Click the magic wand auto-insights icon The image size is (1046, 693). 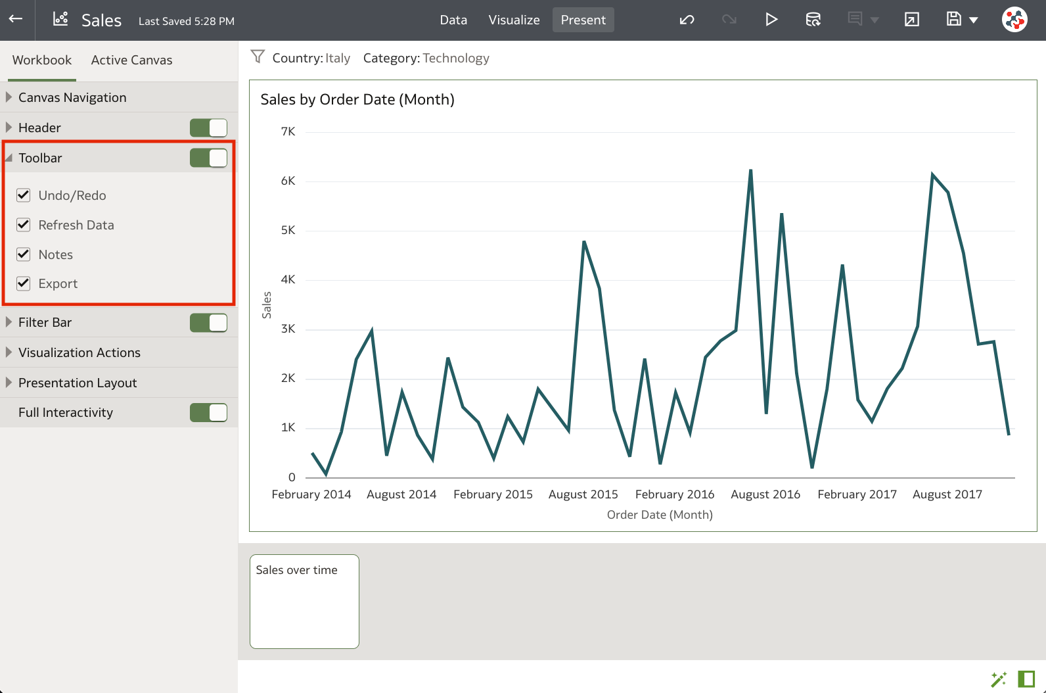tap(999, 679)
